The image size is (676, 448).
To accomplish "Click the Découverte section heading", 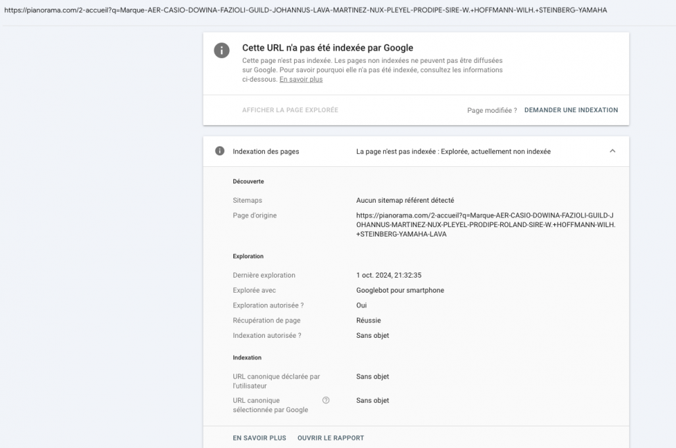I will click(x=248, y=181).
